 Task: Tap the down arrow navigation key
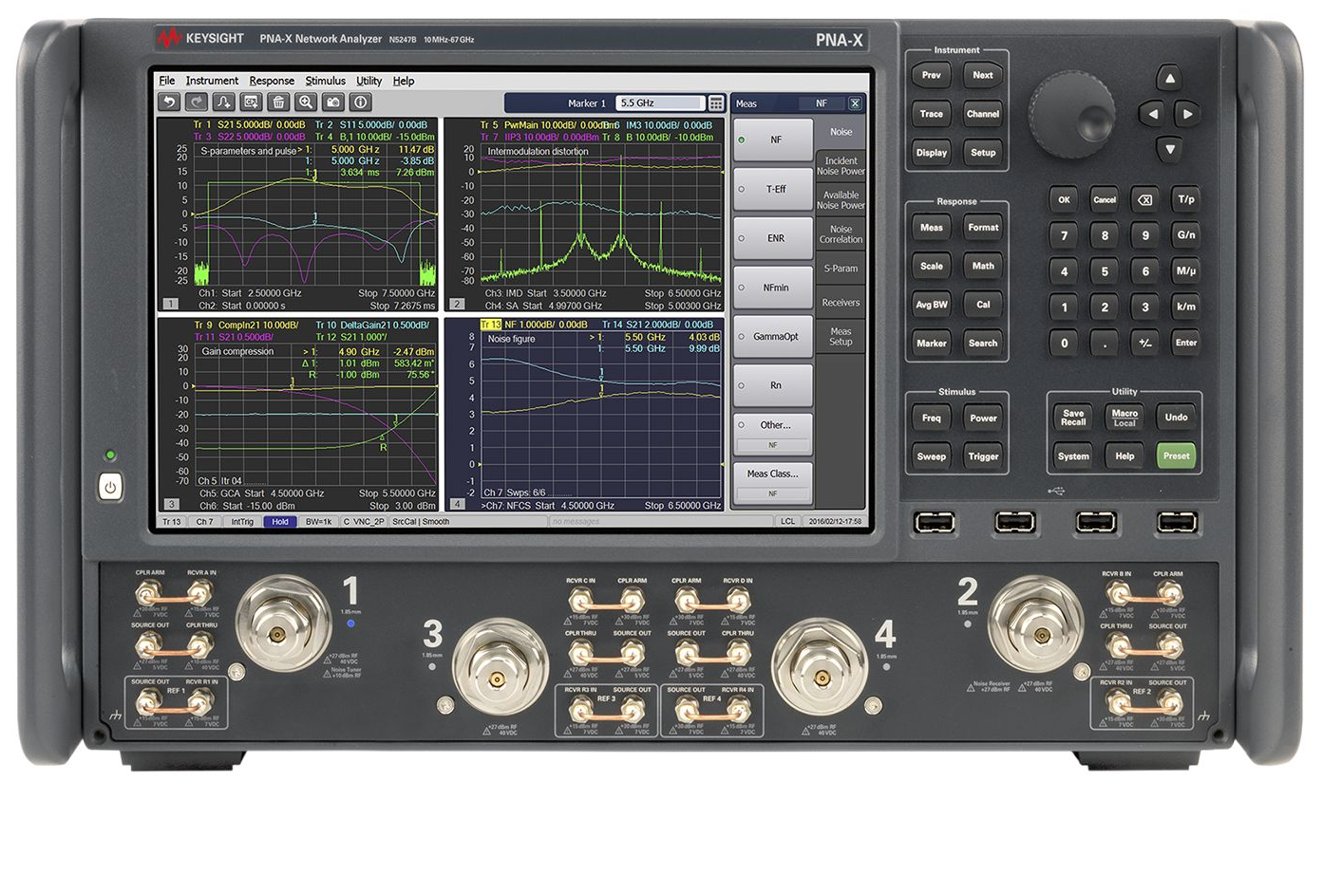click(1170, 149)
